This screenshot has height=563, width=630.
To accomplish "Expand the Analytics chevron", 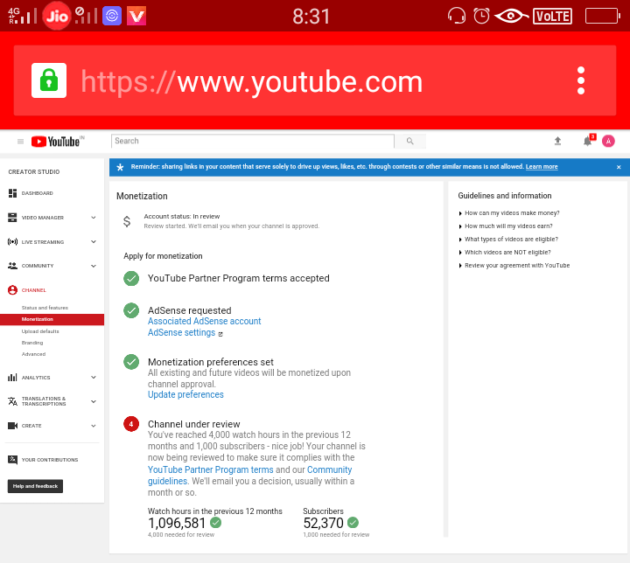I will pos(94,378).
